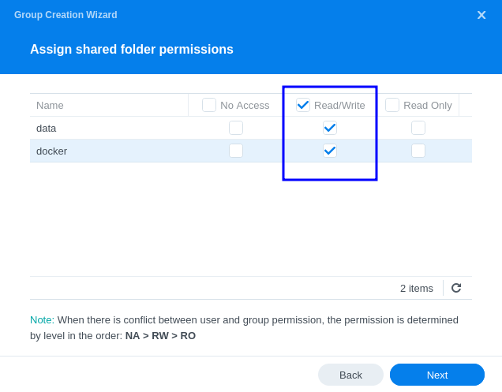This screenshot has height=392, width=502.
Task: Uncheck Read/Write for the docker folder
Action: [x=330, y=151]
